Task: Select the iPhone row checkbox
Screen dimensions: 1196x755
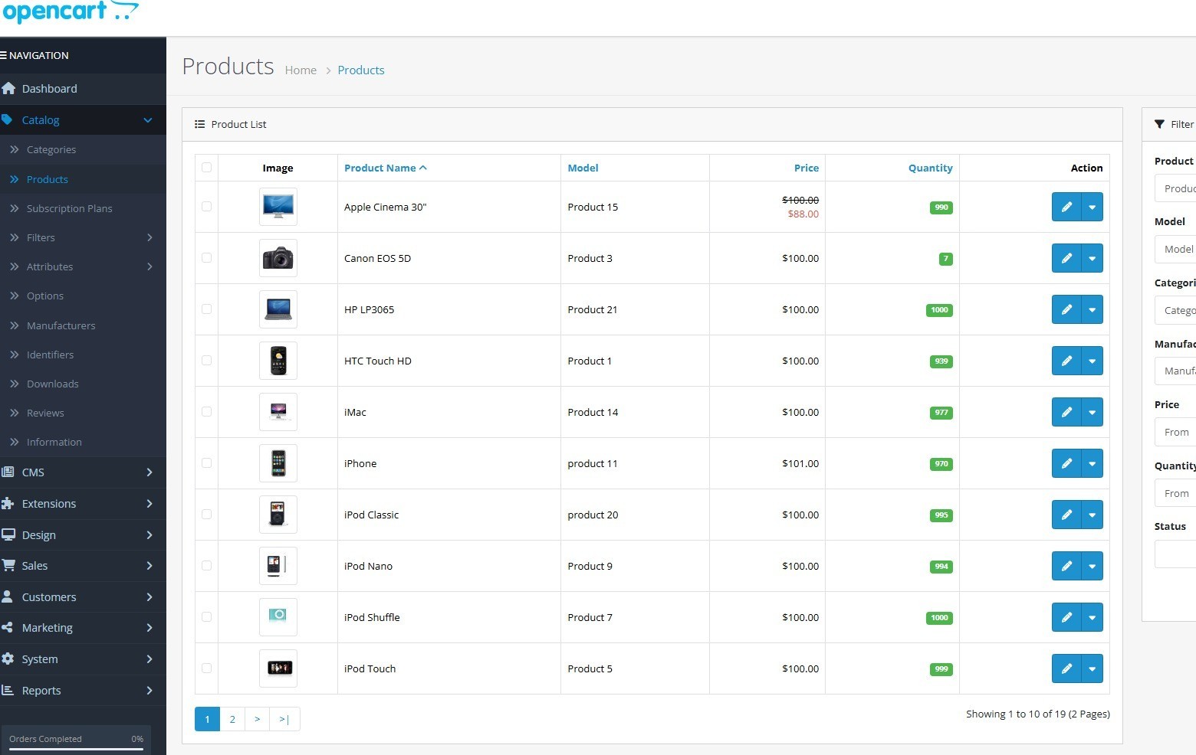Action: 206,462
